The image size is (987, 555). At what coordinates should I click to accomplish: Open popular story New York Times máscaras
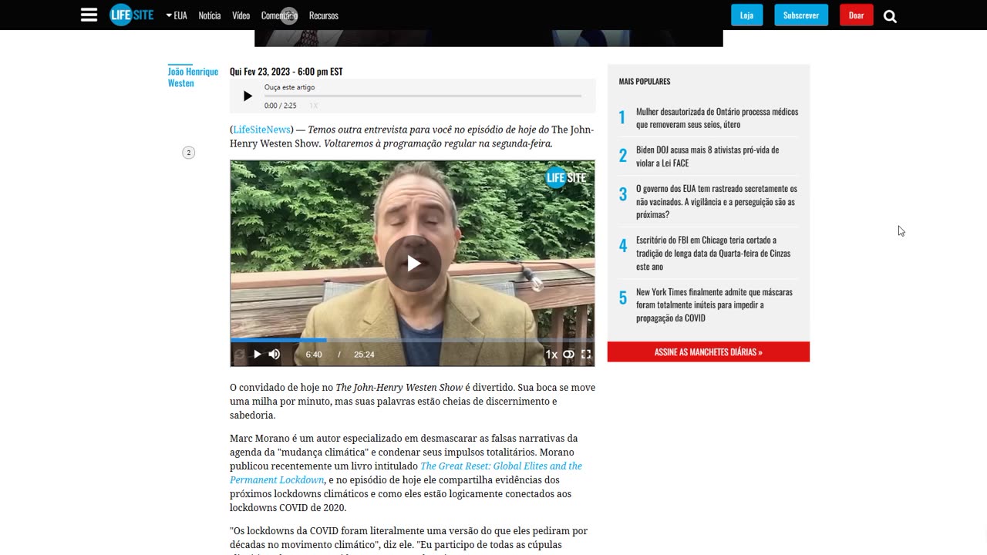pos(714,304)
